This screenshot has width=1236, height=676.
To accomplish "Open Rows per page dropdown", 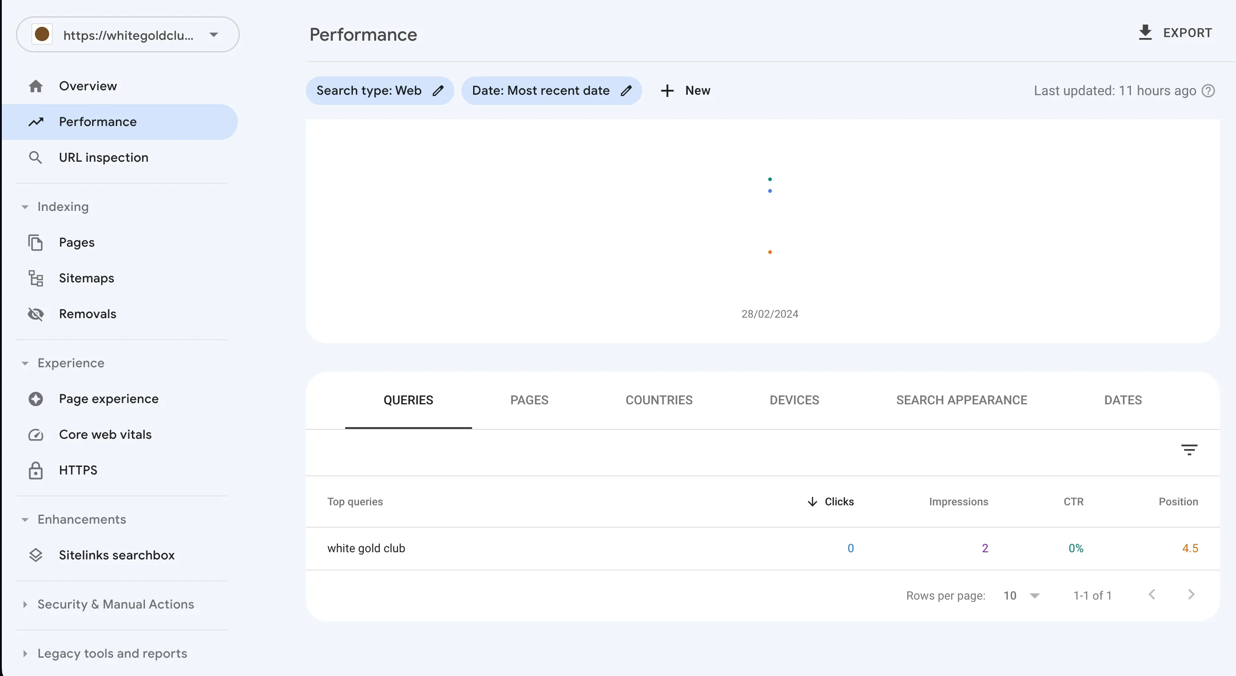I will pyautogui.click(x=1021, y=596).
